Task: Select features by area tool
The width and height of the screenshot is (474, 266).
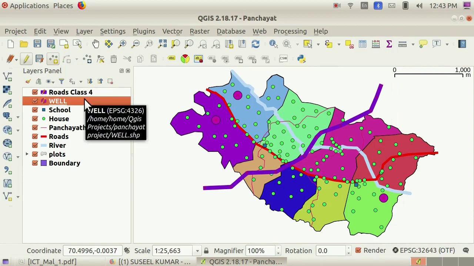Action: click(308, 44)
